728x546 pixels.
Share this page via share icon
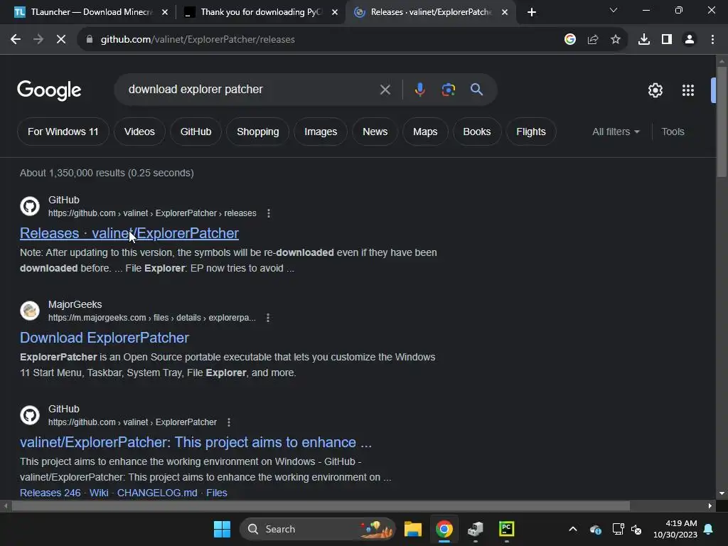593,40
